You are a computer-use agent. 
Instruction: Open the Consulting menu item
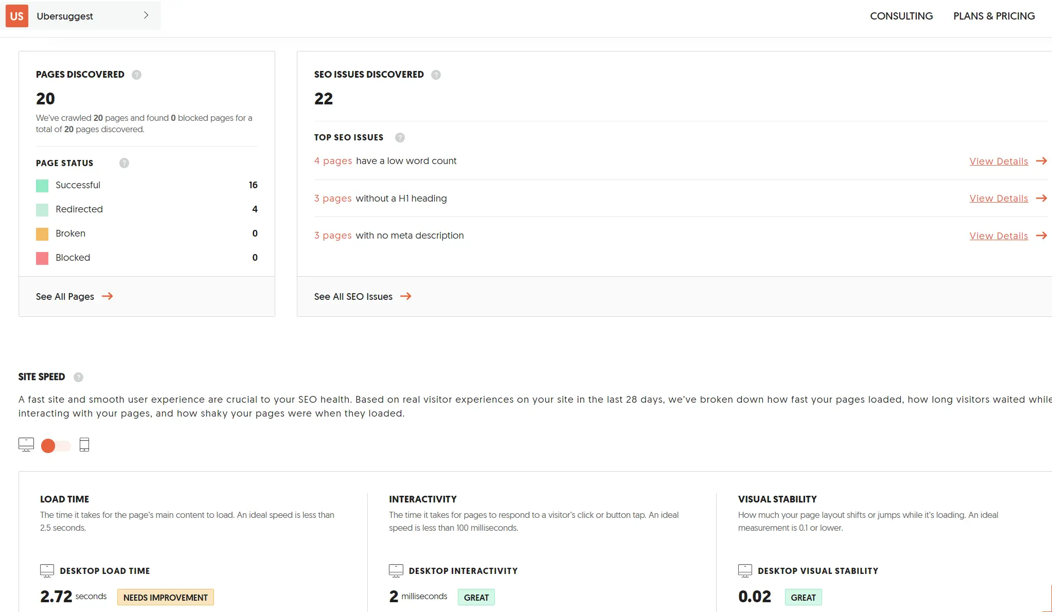[901, 16]
